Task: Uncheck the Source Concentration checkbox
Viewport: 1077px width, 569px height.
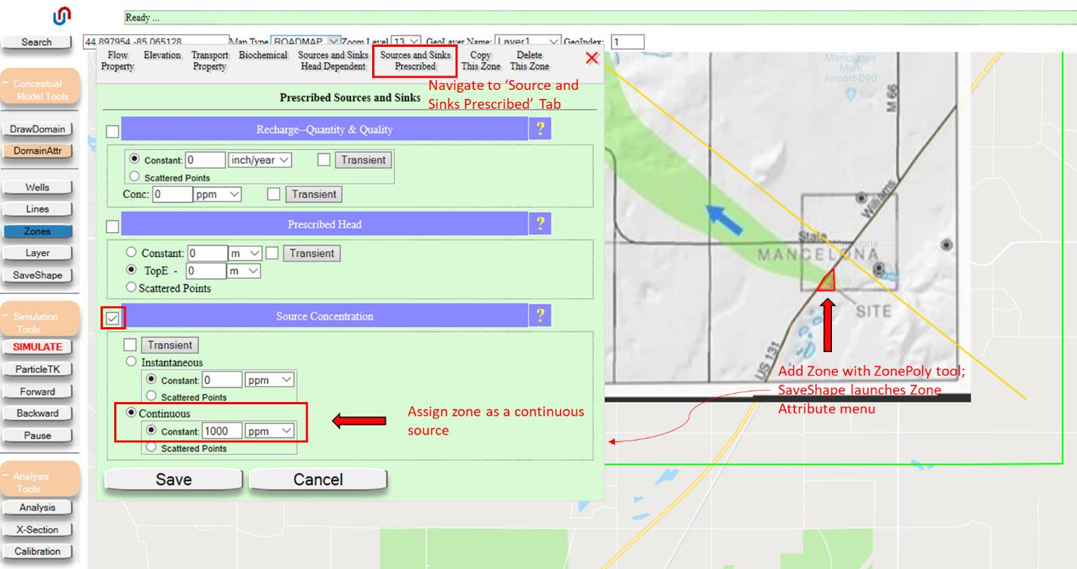Action: [113, 318]
